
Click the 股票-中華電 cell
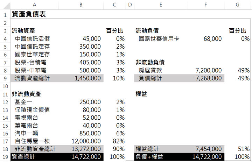tap(34, 70)
